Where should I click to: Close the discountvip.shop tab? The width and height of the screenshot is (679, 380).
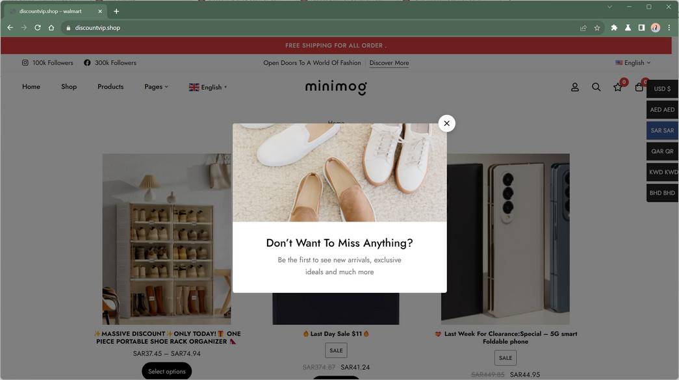[x=100, y=11]
